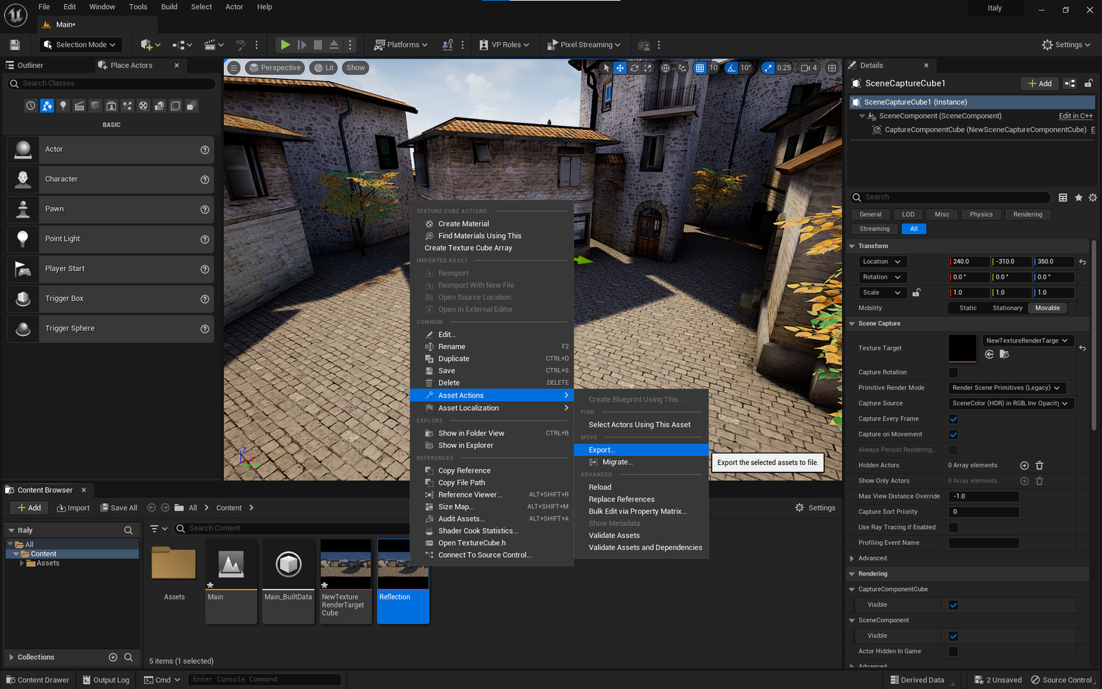Click the black Texture Target swatch
1102x689 pixels.
(x=962, y=348)
